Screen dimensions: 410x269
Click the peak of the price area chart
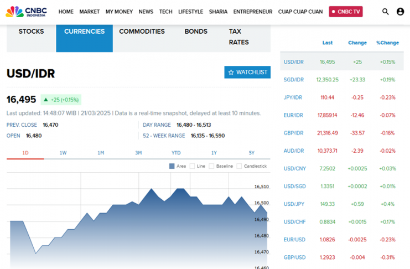pos(150,189)
